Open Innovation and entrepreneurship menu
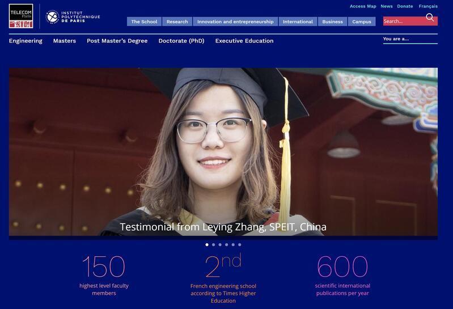453x309 pixels. (x=235, y=22)
